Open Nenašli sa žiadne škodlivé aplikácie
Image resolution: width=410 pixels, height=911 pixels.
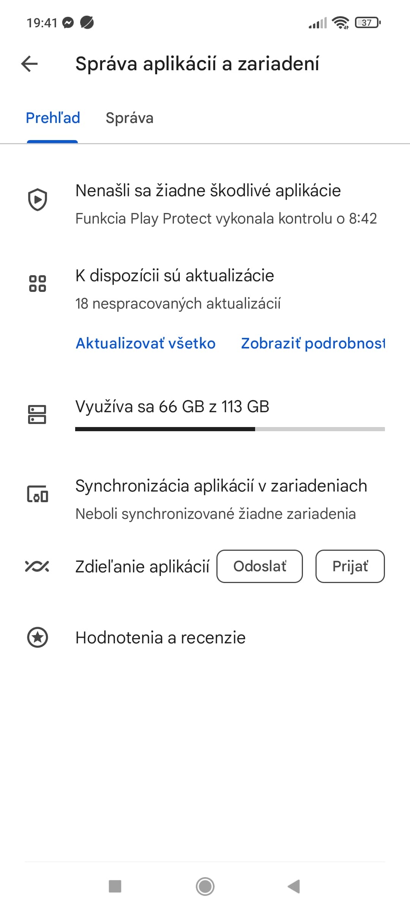coord(205,204)
